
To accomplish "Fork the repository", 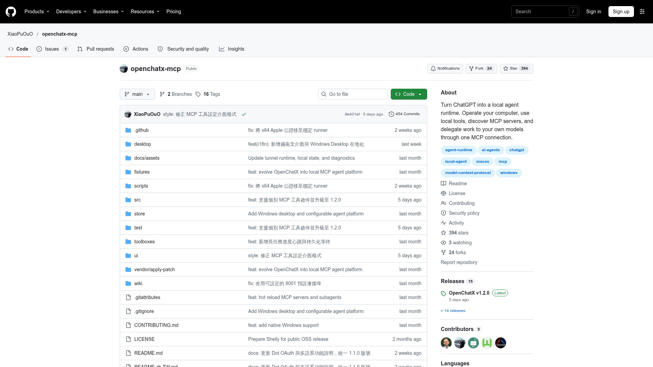I will tap(481, 69).
